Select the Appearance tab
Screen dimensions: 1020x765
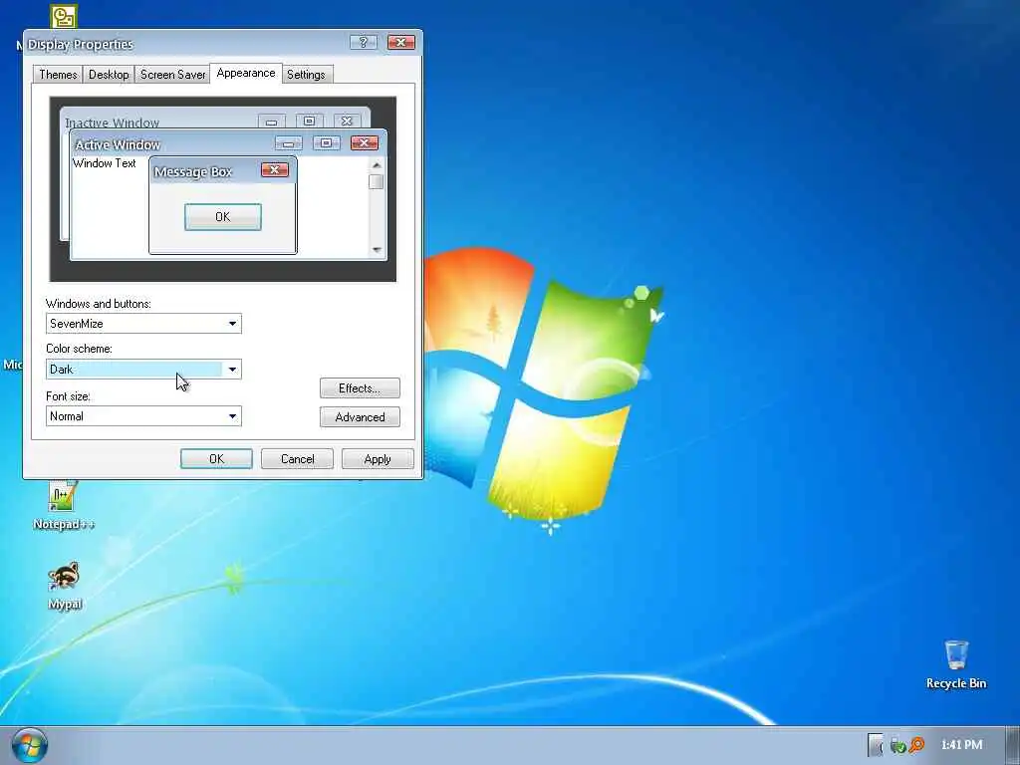tap(246, 73)
